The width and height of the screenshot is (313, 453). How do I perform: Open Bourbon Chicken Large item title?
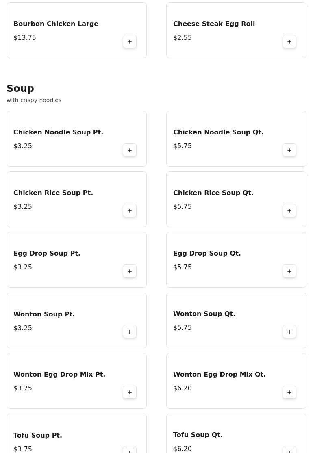coord(56,24)
